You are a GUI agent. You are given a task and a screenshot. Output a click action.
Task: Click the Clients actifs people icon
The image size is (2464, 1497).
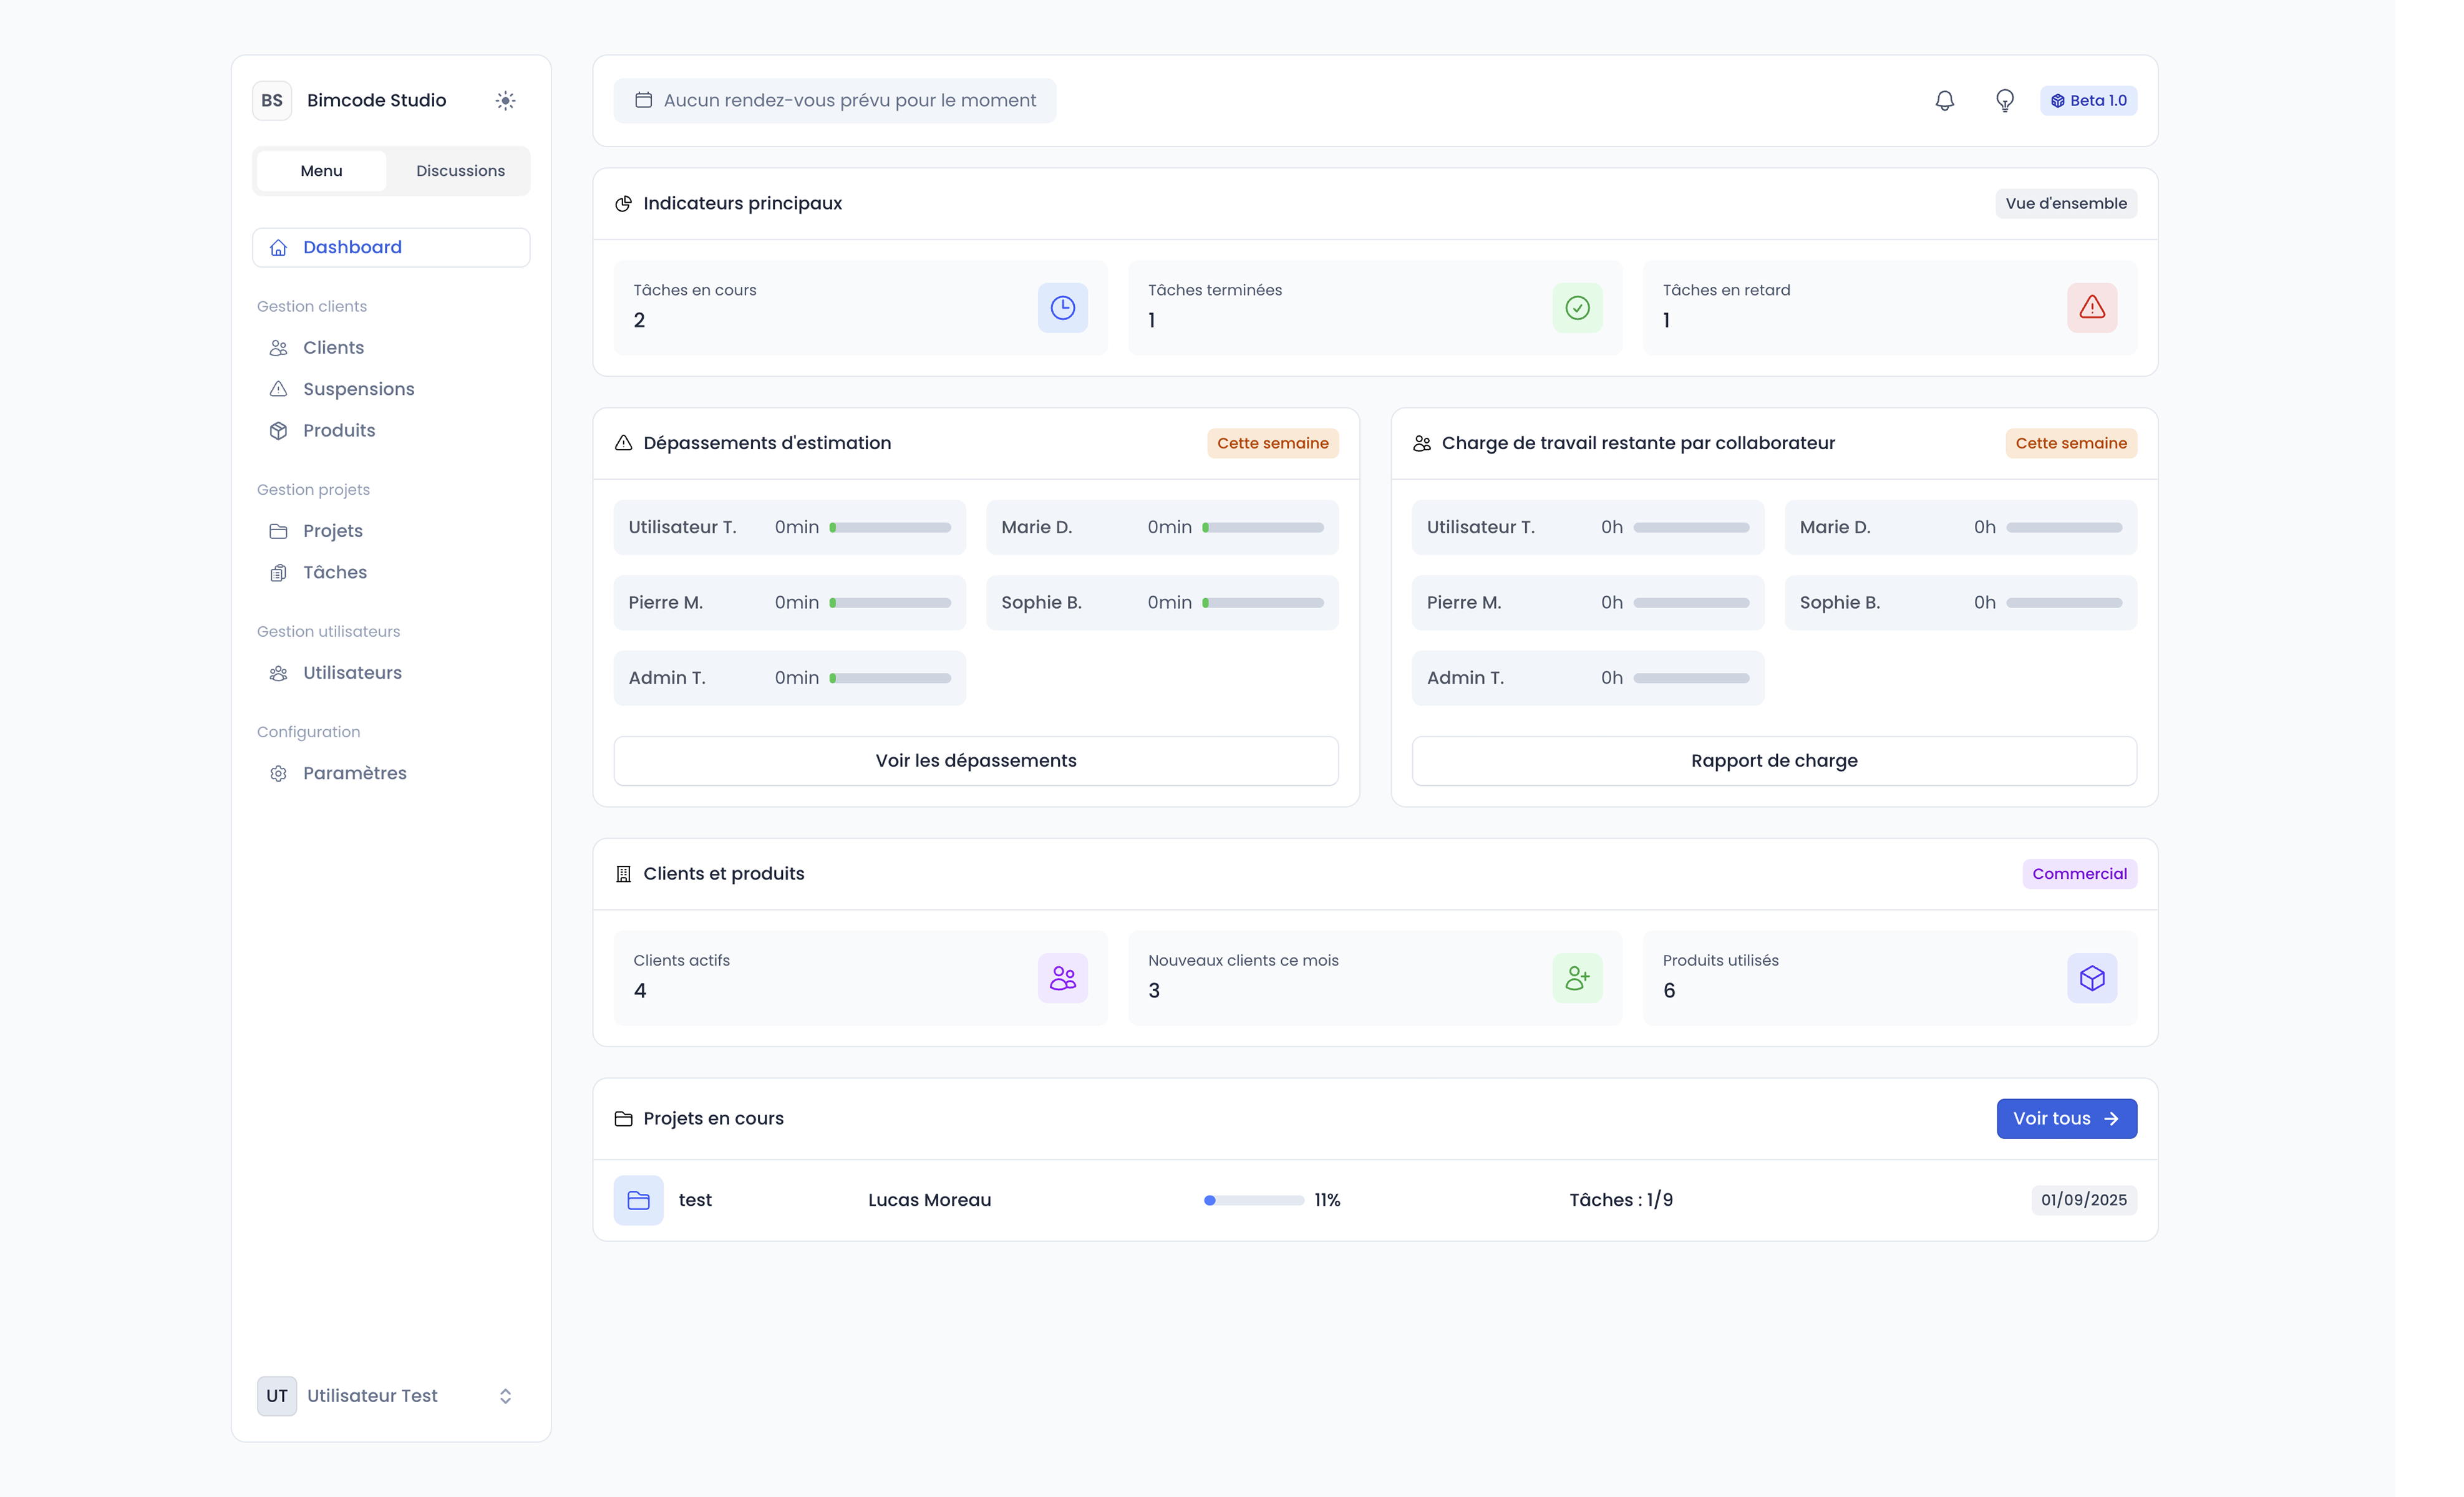pos(1062,978)
